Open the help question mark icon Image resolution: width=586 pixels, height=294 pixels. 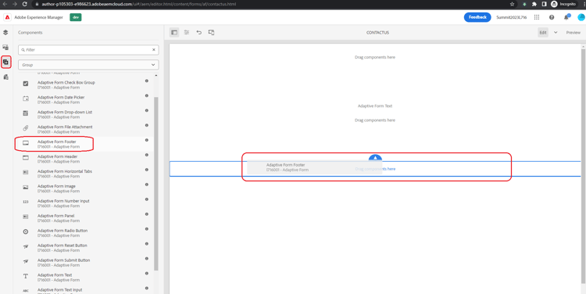[552, 17]
